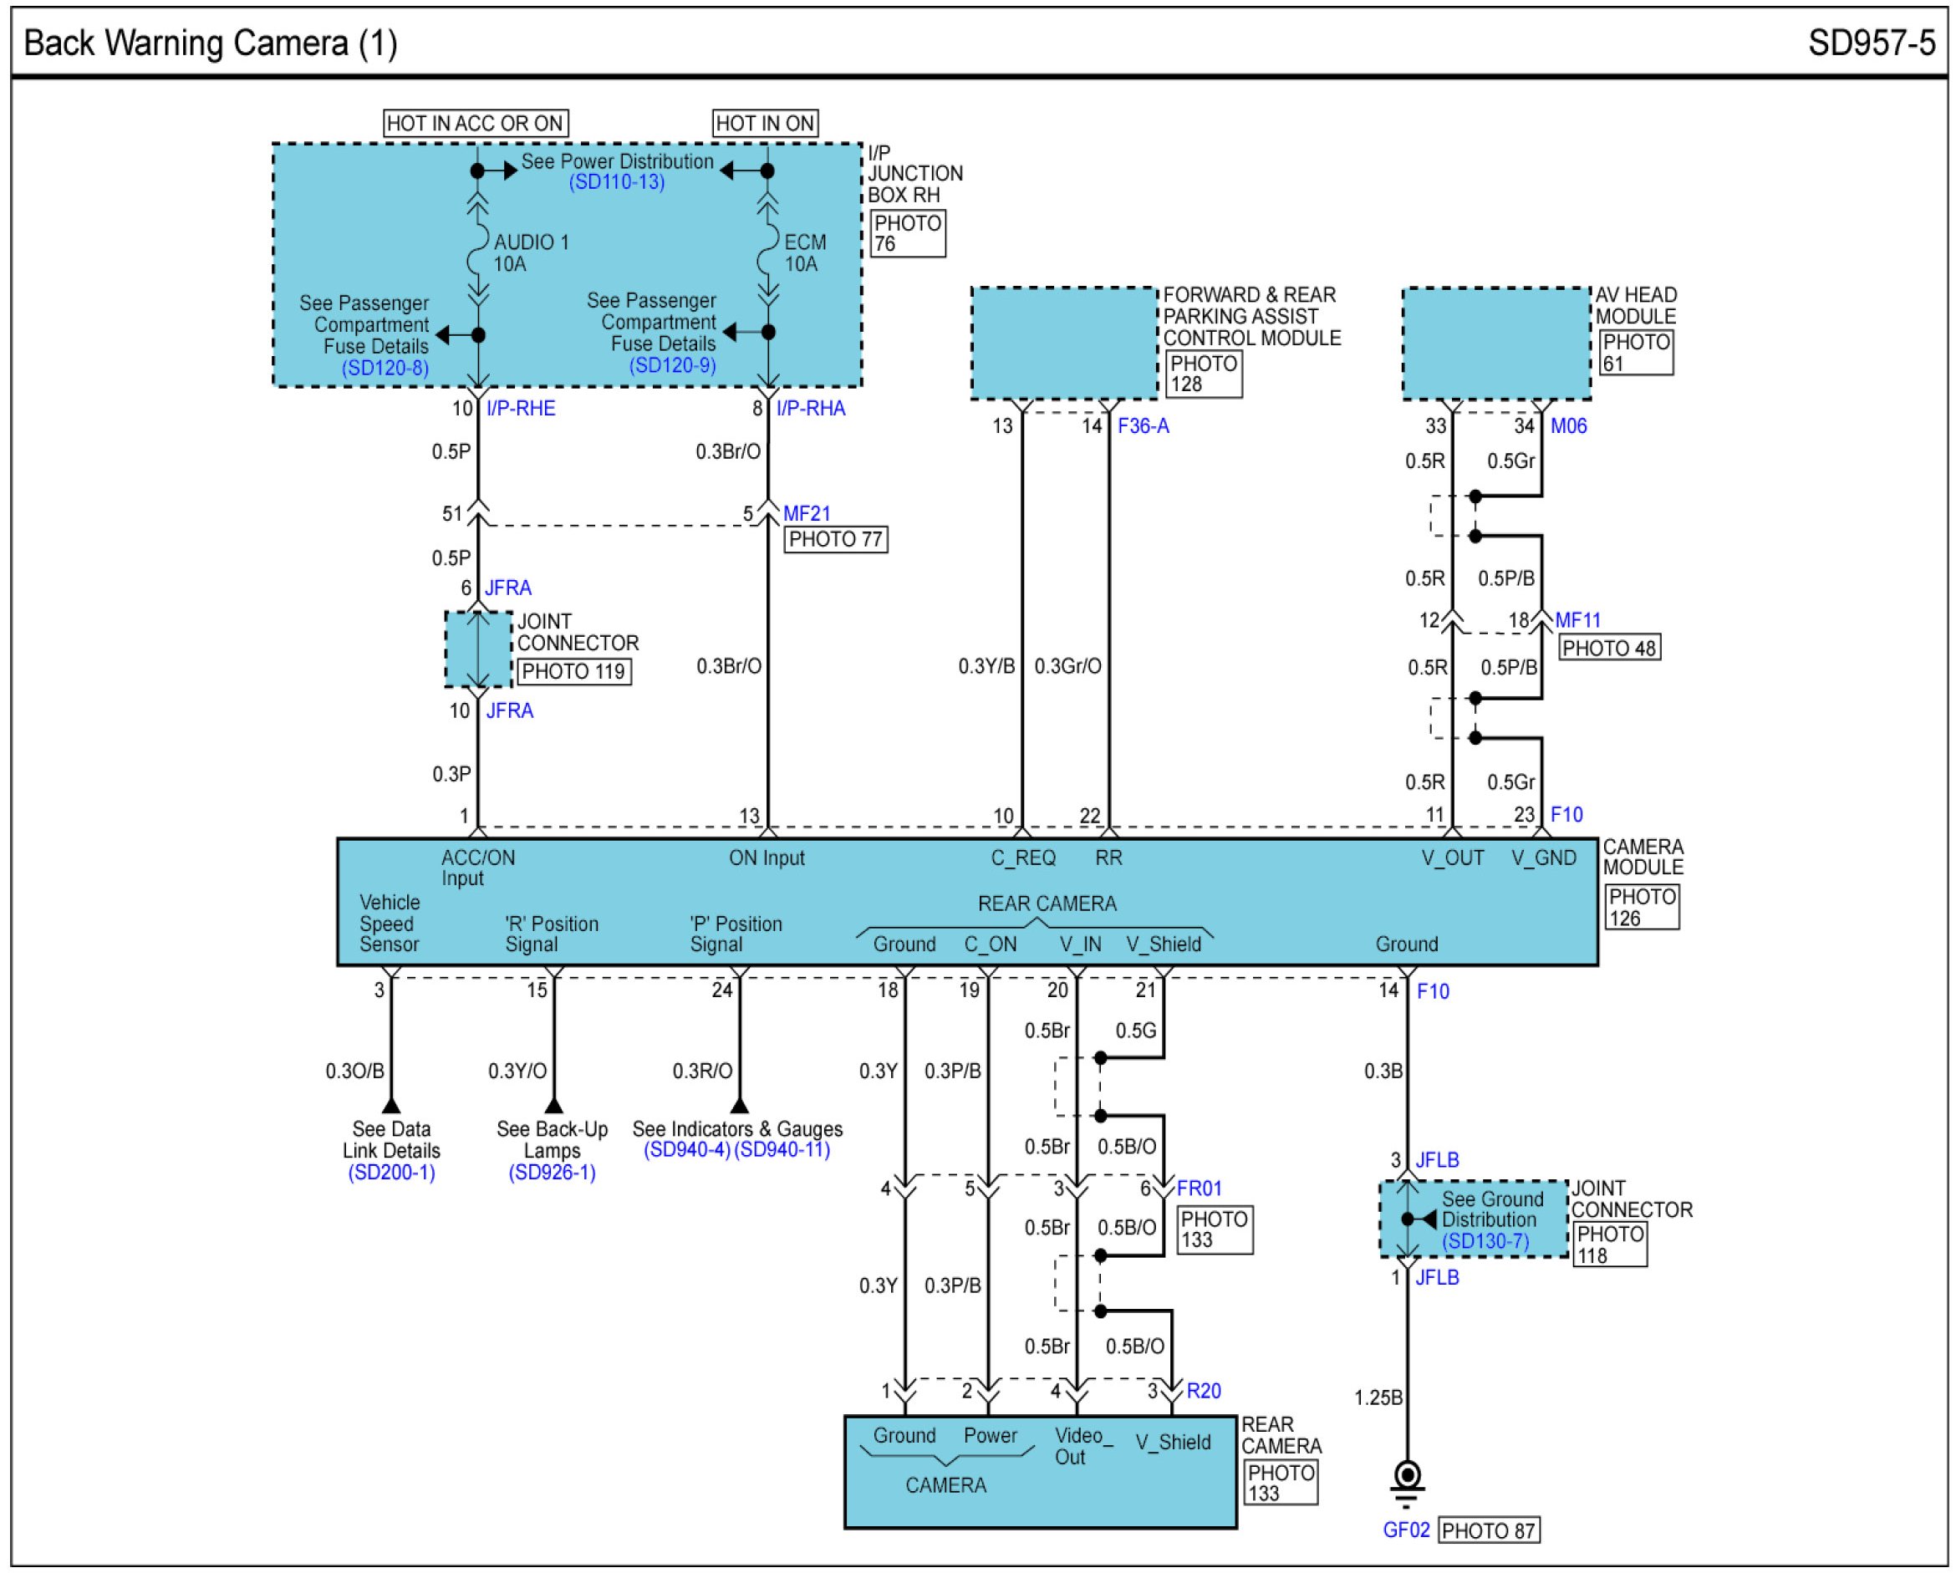
Task: Click the GF02 ground symbol
Action: tap(1407, 1479)
